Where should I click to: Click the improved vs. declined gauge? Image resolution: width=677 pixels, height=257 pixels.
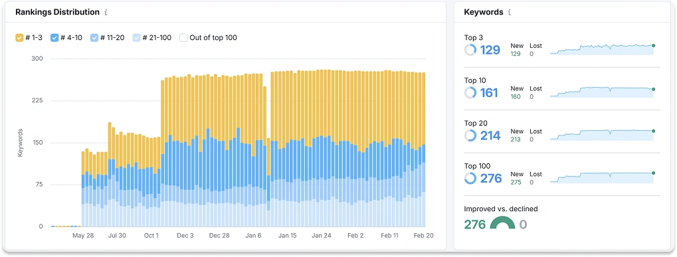[502, 223]
